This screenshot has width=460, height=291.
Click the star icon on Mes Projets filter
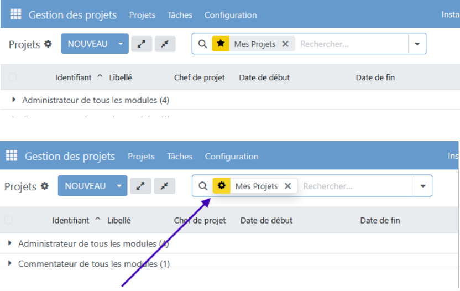click(x=221, y=44)
